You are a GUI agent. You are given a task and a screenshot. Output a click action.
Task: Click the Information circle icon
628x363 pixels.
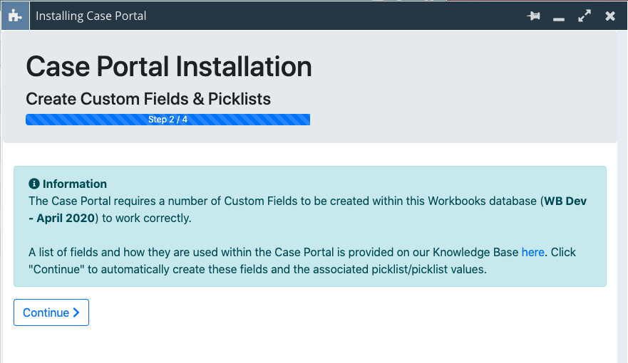34,184
